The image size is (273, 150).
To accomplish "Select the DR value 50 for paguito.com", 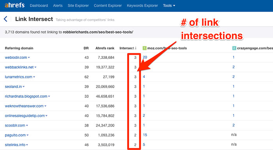I will pyautogui.click(x=87, y=135).
